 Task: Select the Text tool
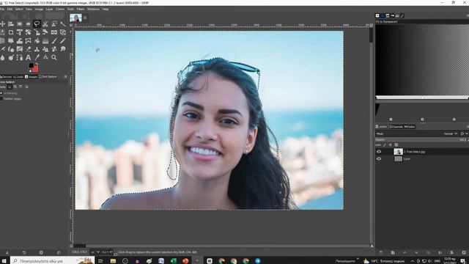(x=28, y=57)
